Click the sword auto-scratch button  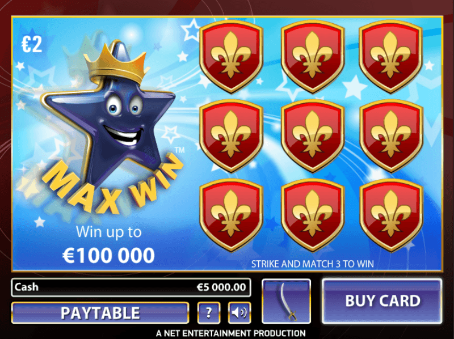coord(287,301)
